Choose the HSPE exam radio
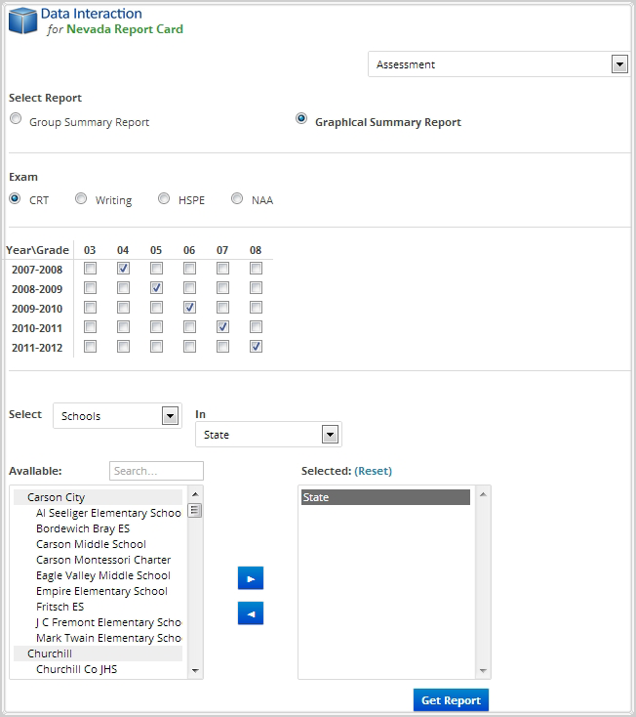Screen dimensions: 636x717 pyautogui.click(x=164, y=198)
